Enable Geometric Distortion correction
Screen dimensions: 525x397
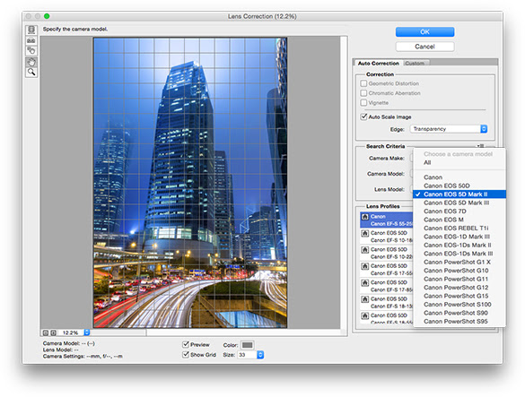(363, 83)
